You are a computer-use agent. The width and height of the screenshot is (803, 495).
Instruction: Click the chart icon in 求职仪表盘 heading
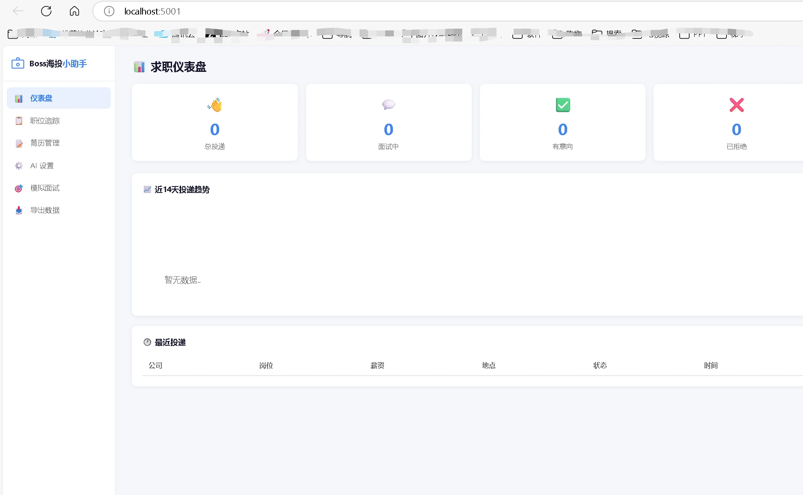pyautogui.click(x=140, y=67)
